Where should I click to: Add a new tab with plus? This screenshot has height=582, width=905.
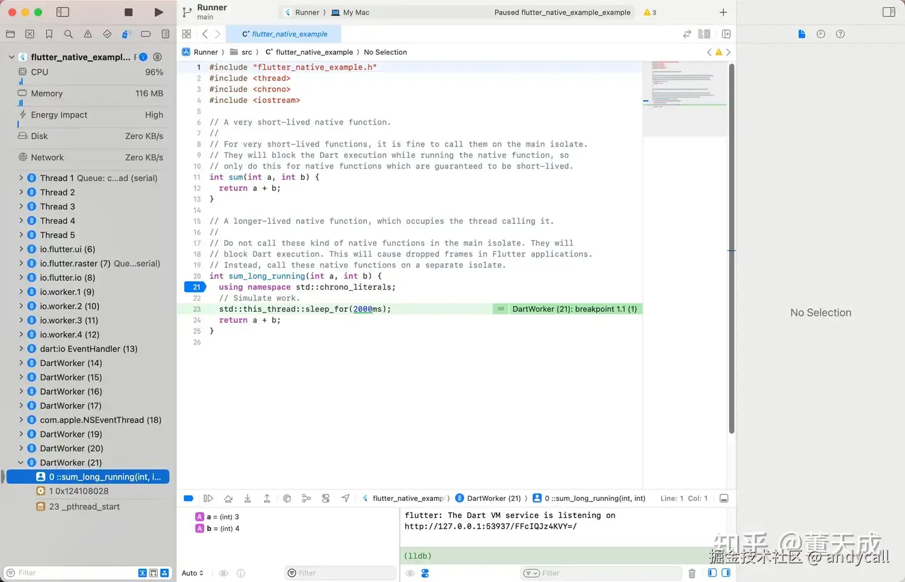723,12
